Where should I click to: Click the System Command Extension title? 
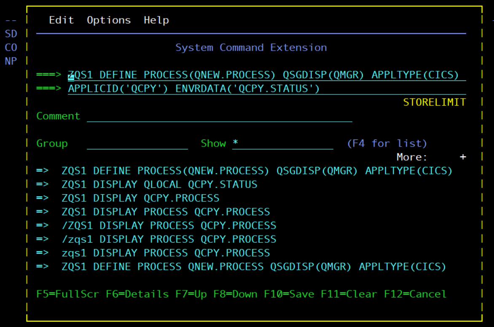click(x=251, y=48)
